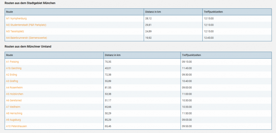Open the A10 Petershausen route link
This screenshot has width=276, height=133.
tap(16, 126)
